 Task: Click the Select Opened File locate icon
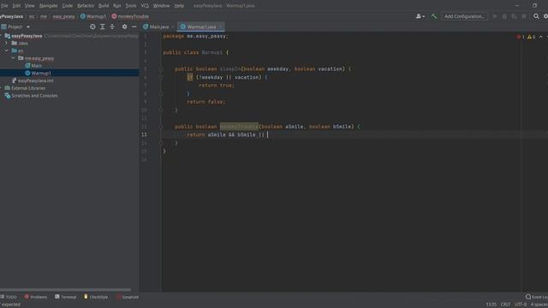pyautogui.click(x=92, y=27)
